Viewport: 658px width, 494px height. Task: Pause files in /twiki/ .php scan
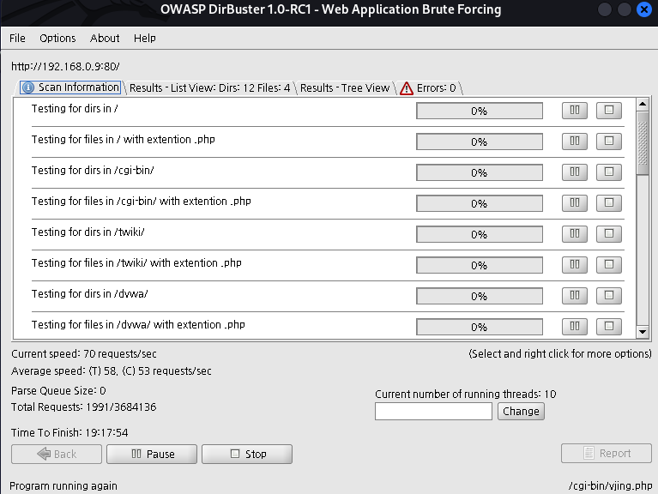[575, 265]
